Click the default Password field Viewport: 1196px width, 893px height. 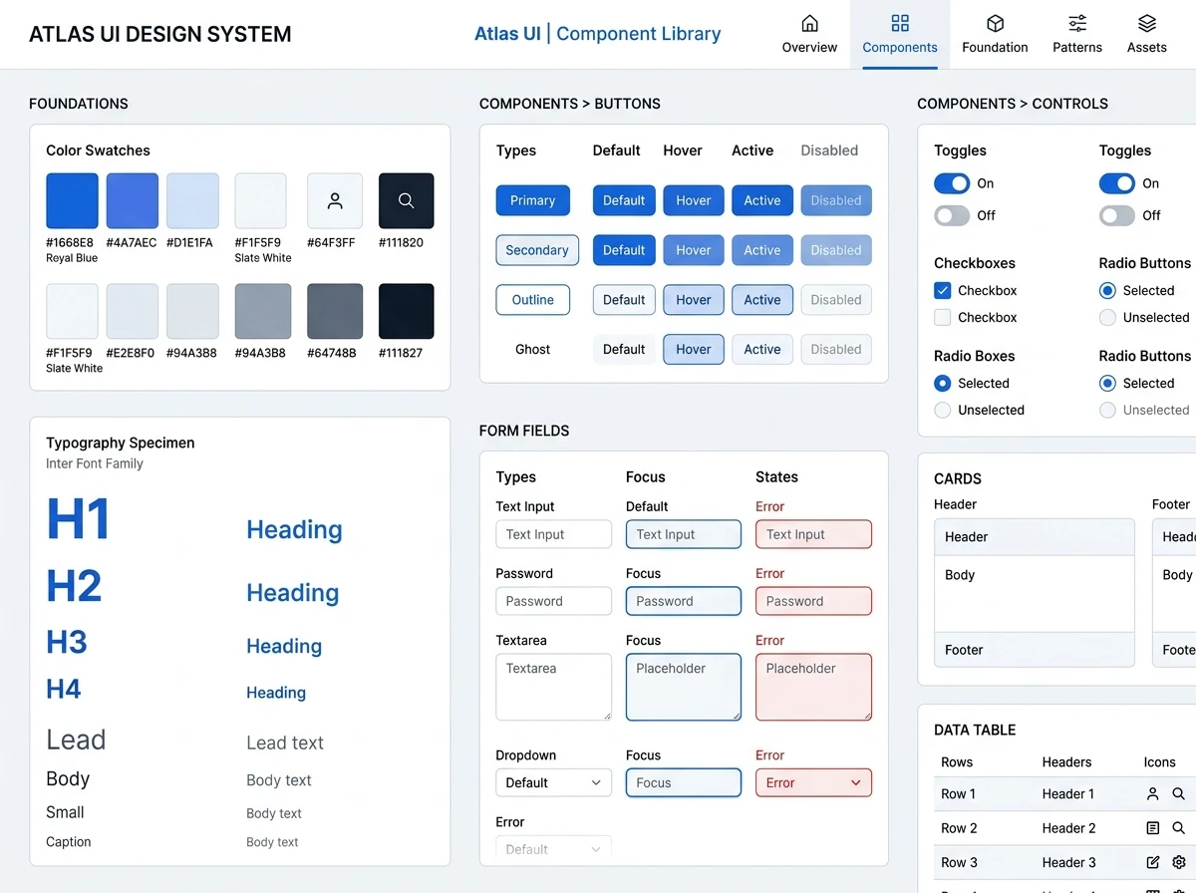(553, 601)
